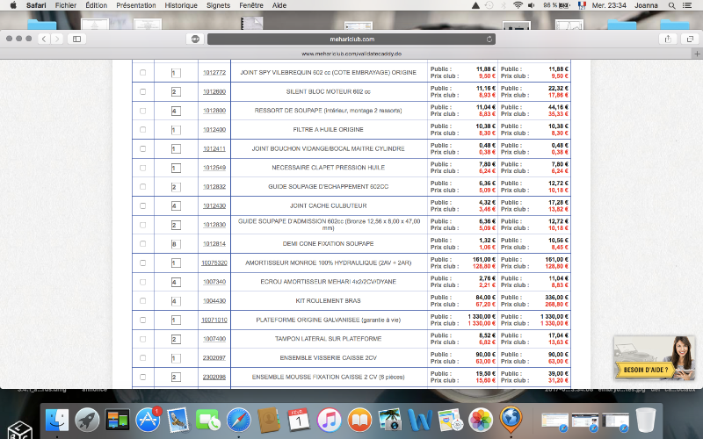This screenshot has width=703, height=439.
Task: Open the Historique menu
Action: [x=180, y=5]
